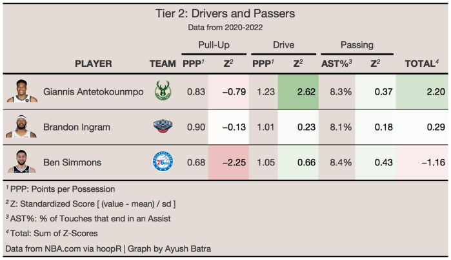Viewport: 451px width, 260px height.
Task: Click the dark green 2.62 Drive Z cell
Action: [297, 92]
